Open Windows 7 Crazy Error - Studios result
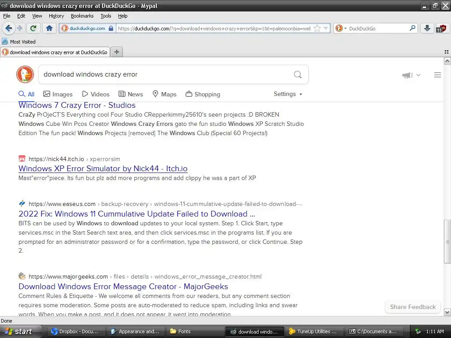This screenshot has width=451, height=338. pyautogui.click(x=77, y=105)
